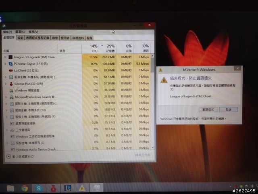Switch to the 啟動 tab
Screen dimensions: 258x194
click(55, 38)
